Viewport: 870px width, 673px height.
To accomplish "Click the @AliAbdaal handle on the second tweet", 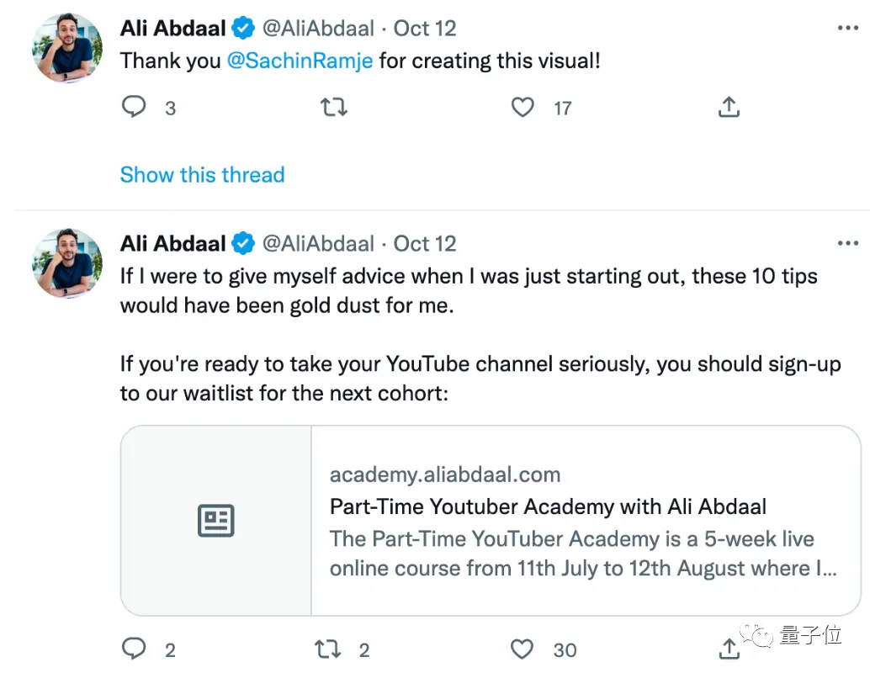I will [319, 244].
